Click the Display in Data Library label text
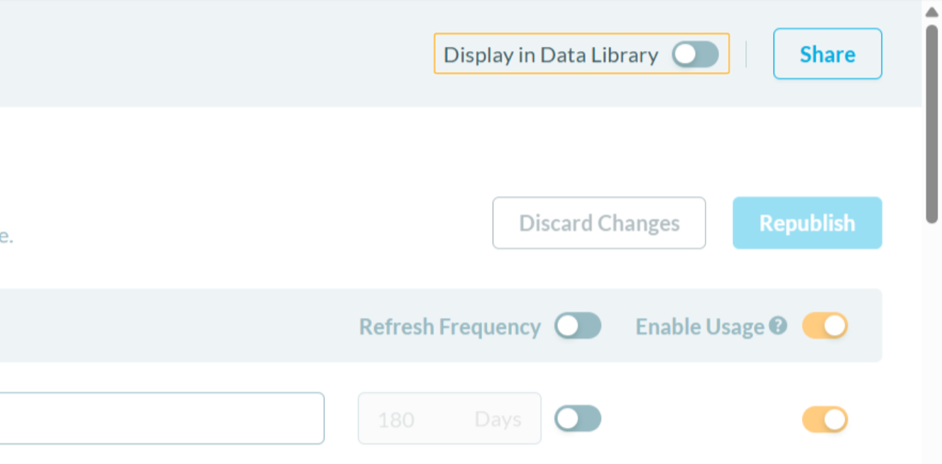This screenshot has height=464, width=942. [x=551, y=55]
